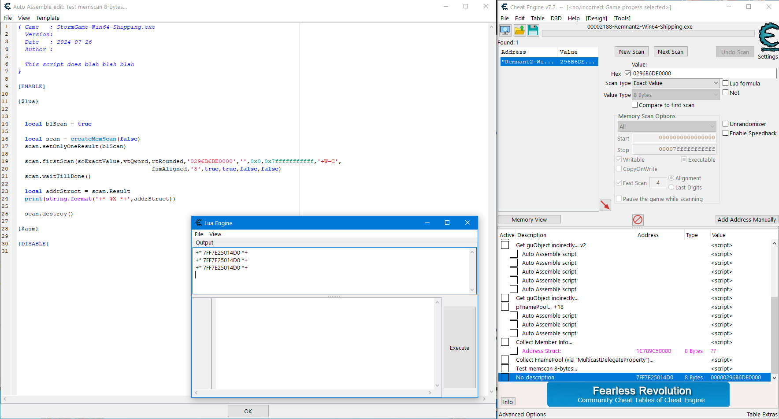Click the Lua Engine title bar icon
The image size is (779, 419).
coord(199,223)
